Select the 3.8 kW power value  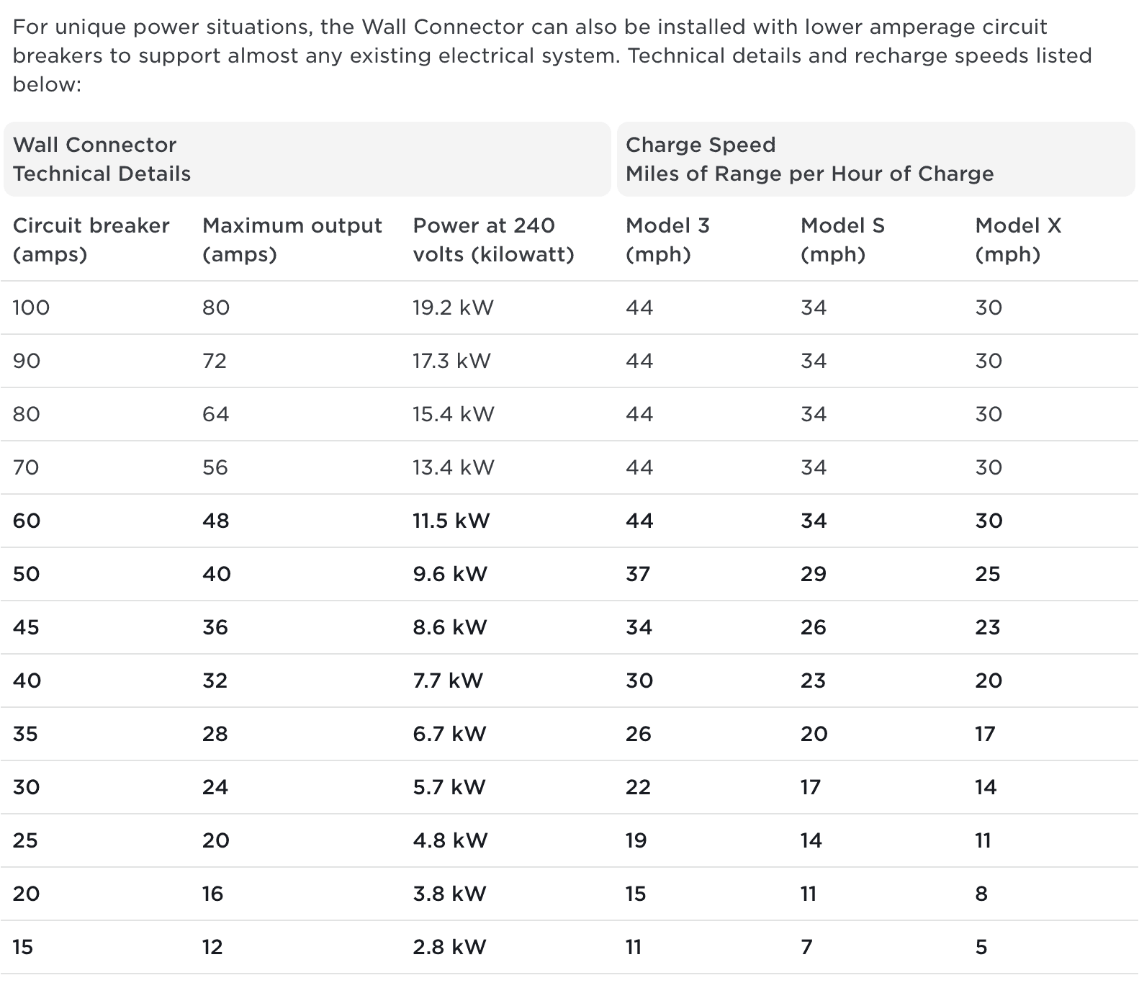[449, 894]
